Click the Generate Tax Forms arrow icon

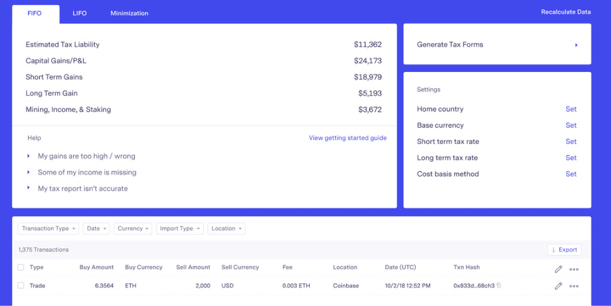coord(576,45)
